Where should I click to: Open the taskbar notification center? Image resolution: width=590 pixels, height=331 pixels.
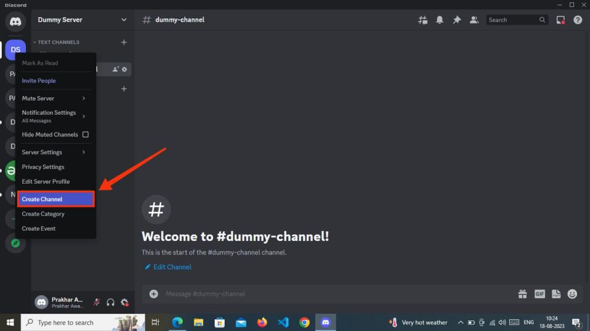576,322
